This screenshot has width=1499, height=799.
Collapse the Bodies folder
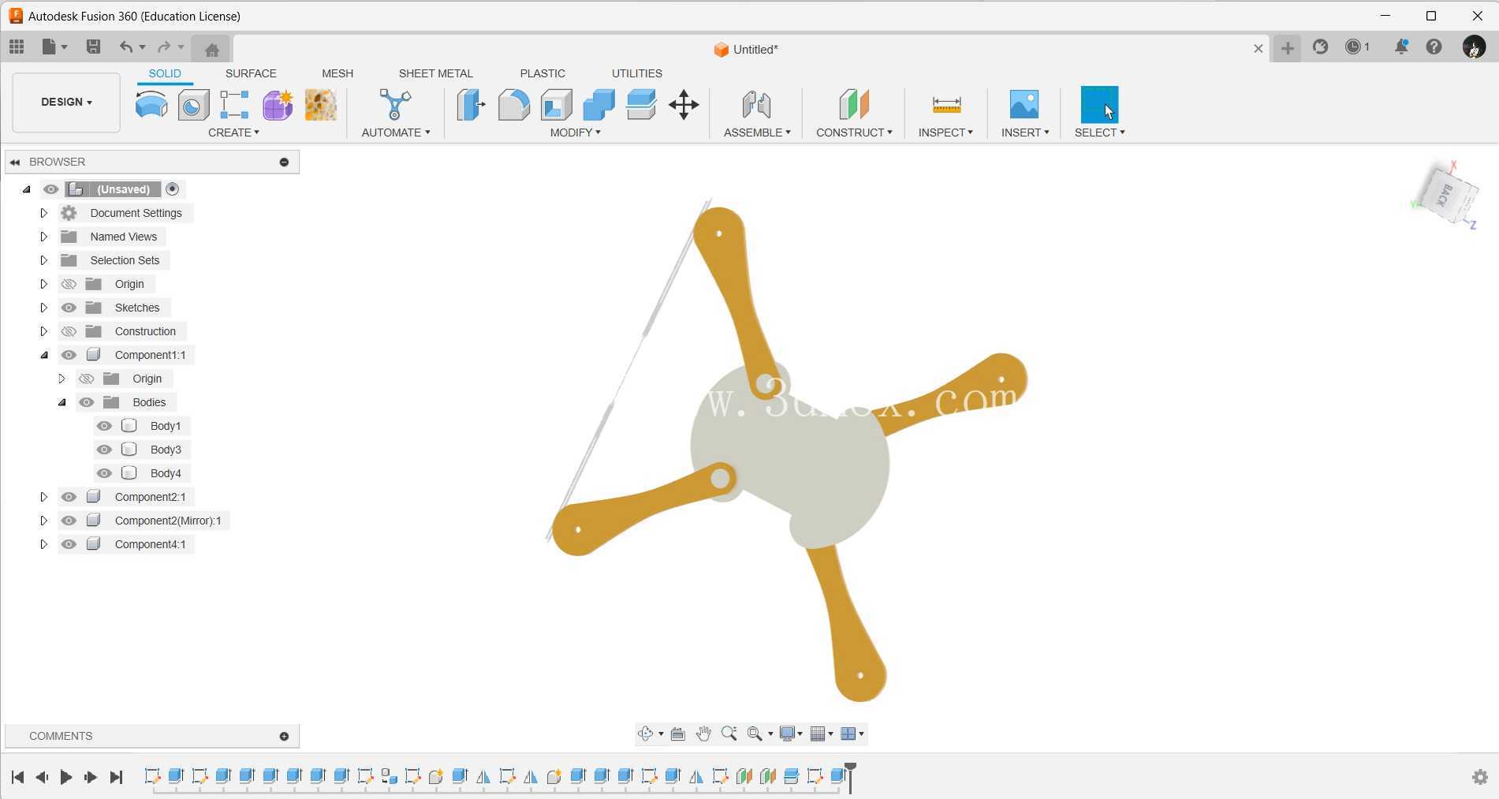click(62, 402)
